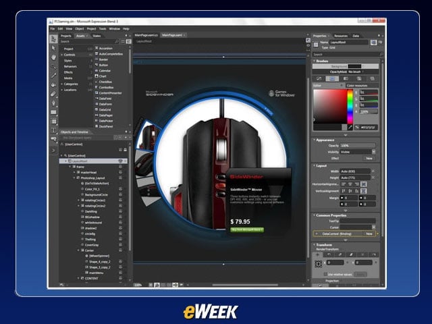The width and height of the screenshot is (432, 324).
Task: Click the Background brush color swatch
Action: coord(354,66)
